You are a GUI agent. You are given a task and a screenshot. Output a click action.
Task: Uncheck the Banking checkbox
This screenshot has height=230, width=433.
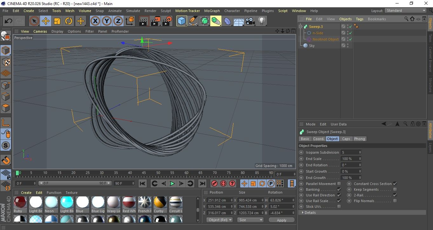tap(339, 189)
